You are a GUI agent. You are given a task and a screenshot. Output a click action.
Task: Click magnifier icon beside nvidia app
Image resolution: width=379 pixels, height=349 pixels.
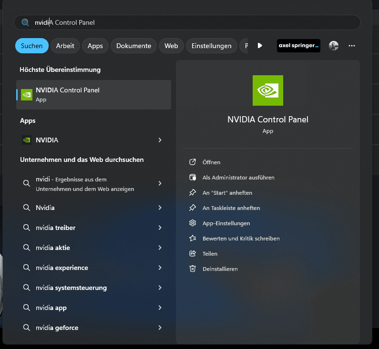27,308
